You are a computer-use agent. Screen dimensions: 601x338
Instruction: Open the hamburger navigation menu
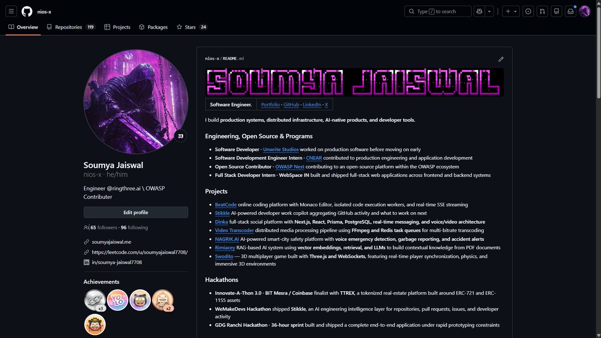click(x=12, y=11)
